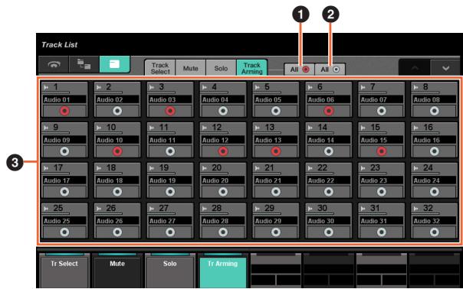
Task: Disarm record on Audio 13
Action: [x=276, y=151]
